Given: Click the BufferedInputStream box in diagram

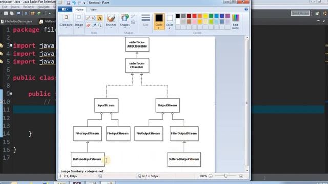Looking at the screenshot, I should point(88,159).
